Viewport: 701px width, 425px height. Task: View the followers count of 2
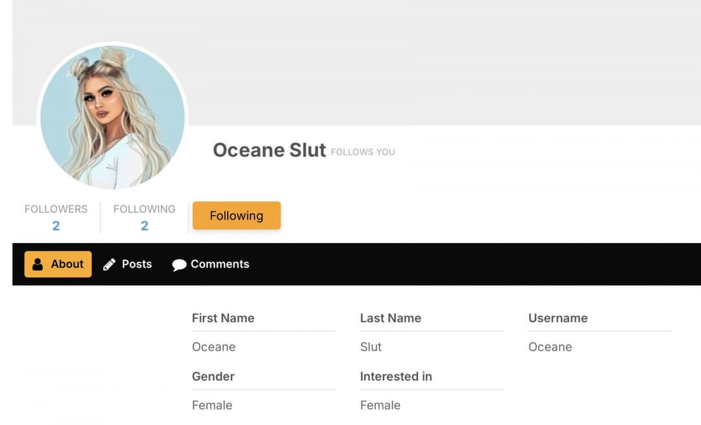coord(56,225)
